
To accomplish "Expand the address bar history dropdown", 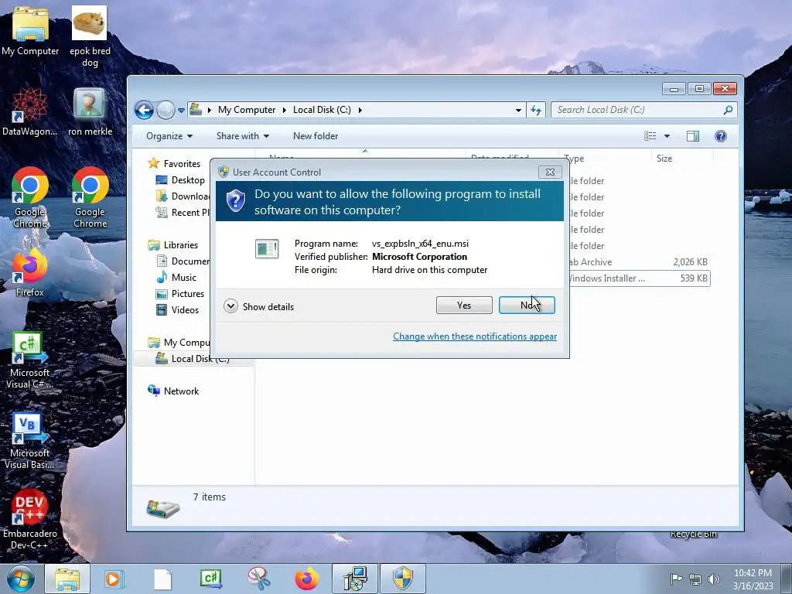I will pyautogui.click(x=518, y=110).
